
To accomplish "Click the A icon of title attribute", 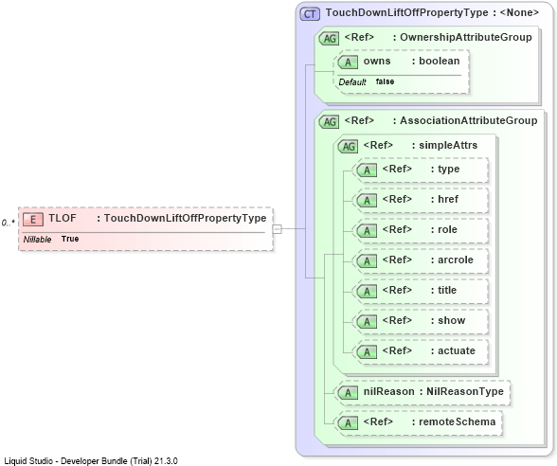I will (x=367, y=292).
